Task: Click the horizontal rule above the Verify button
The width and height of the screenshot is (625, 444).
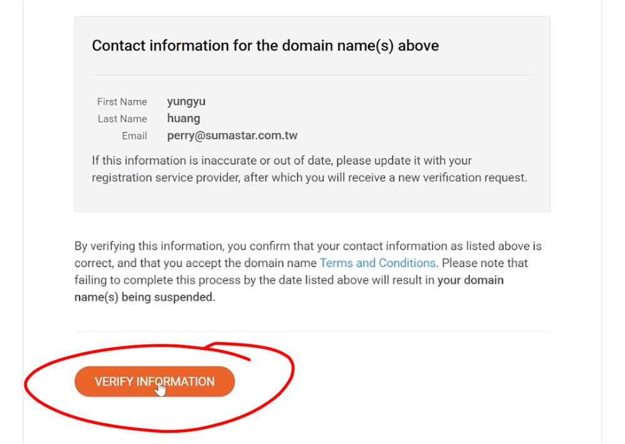Action: 312,332
